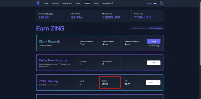201x99 pixels.
Task: Open the Home nav item
Action: coord(46,3)
